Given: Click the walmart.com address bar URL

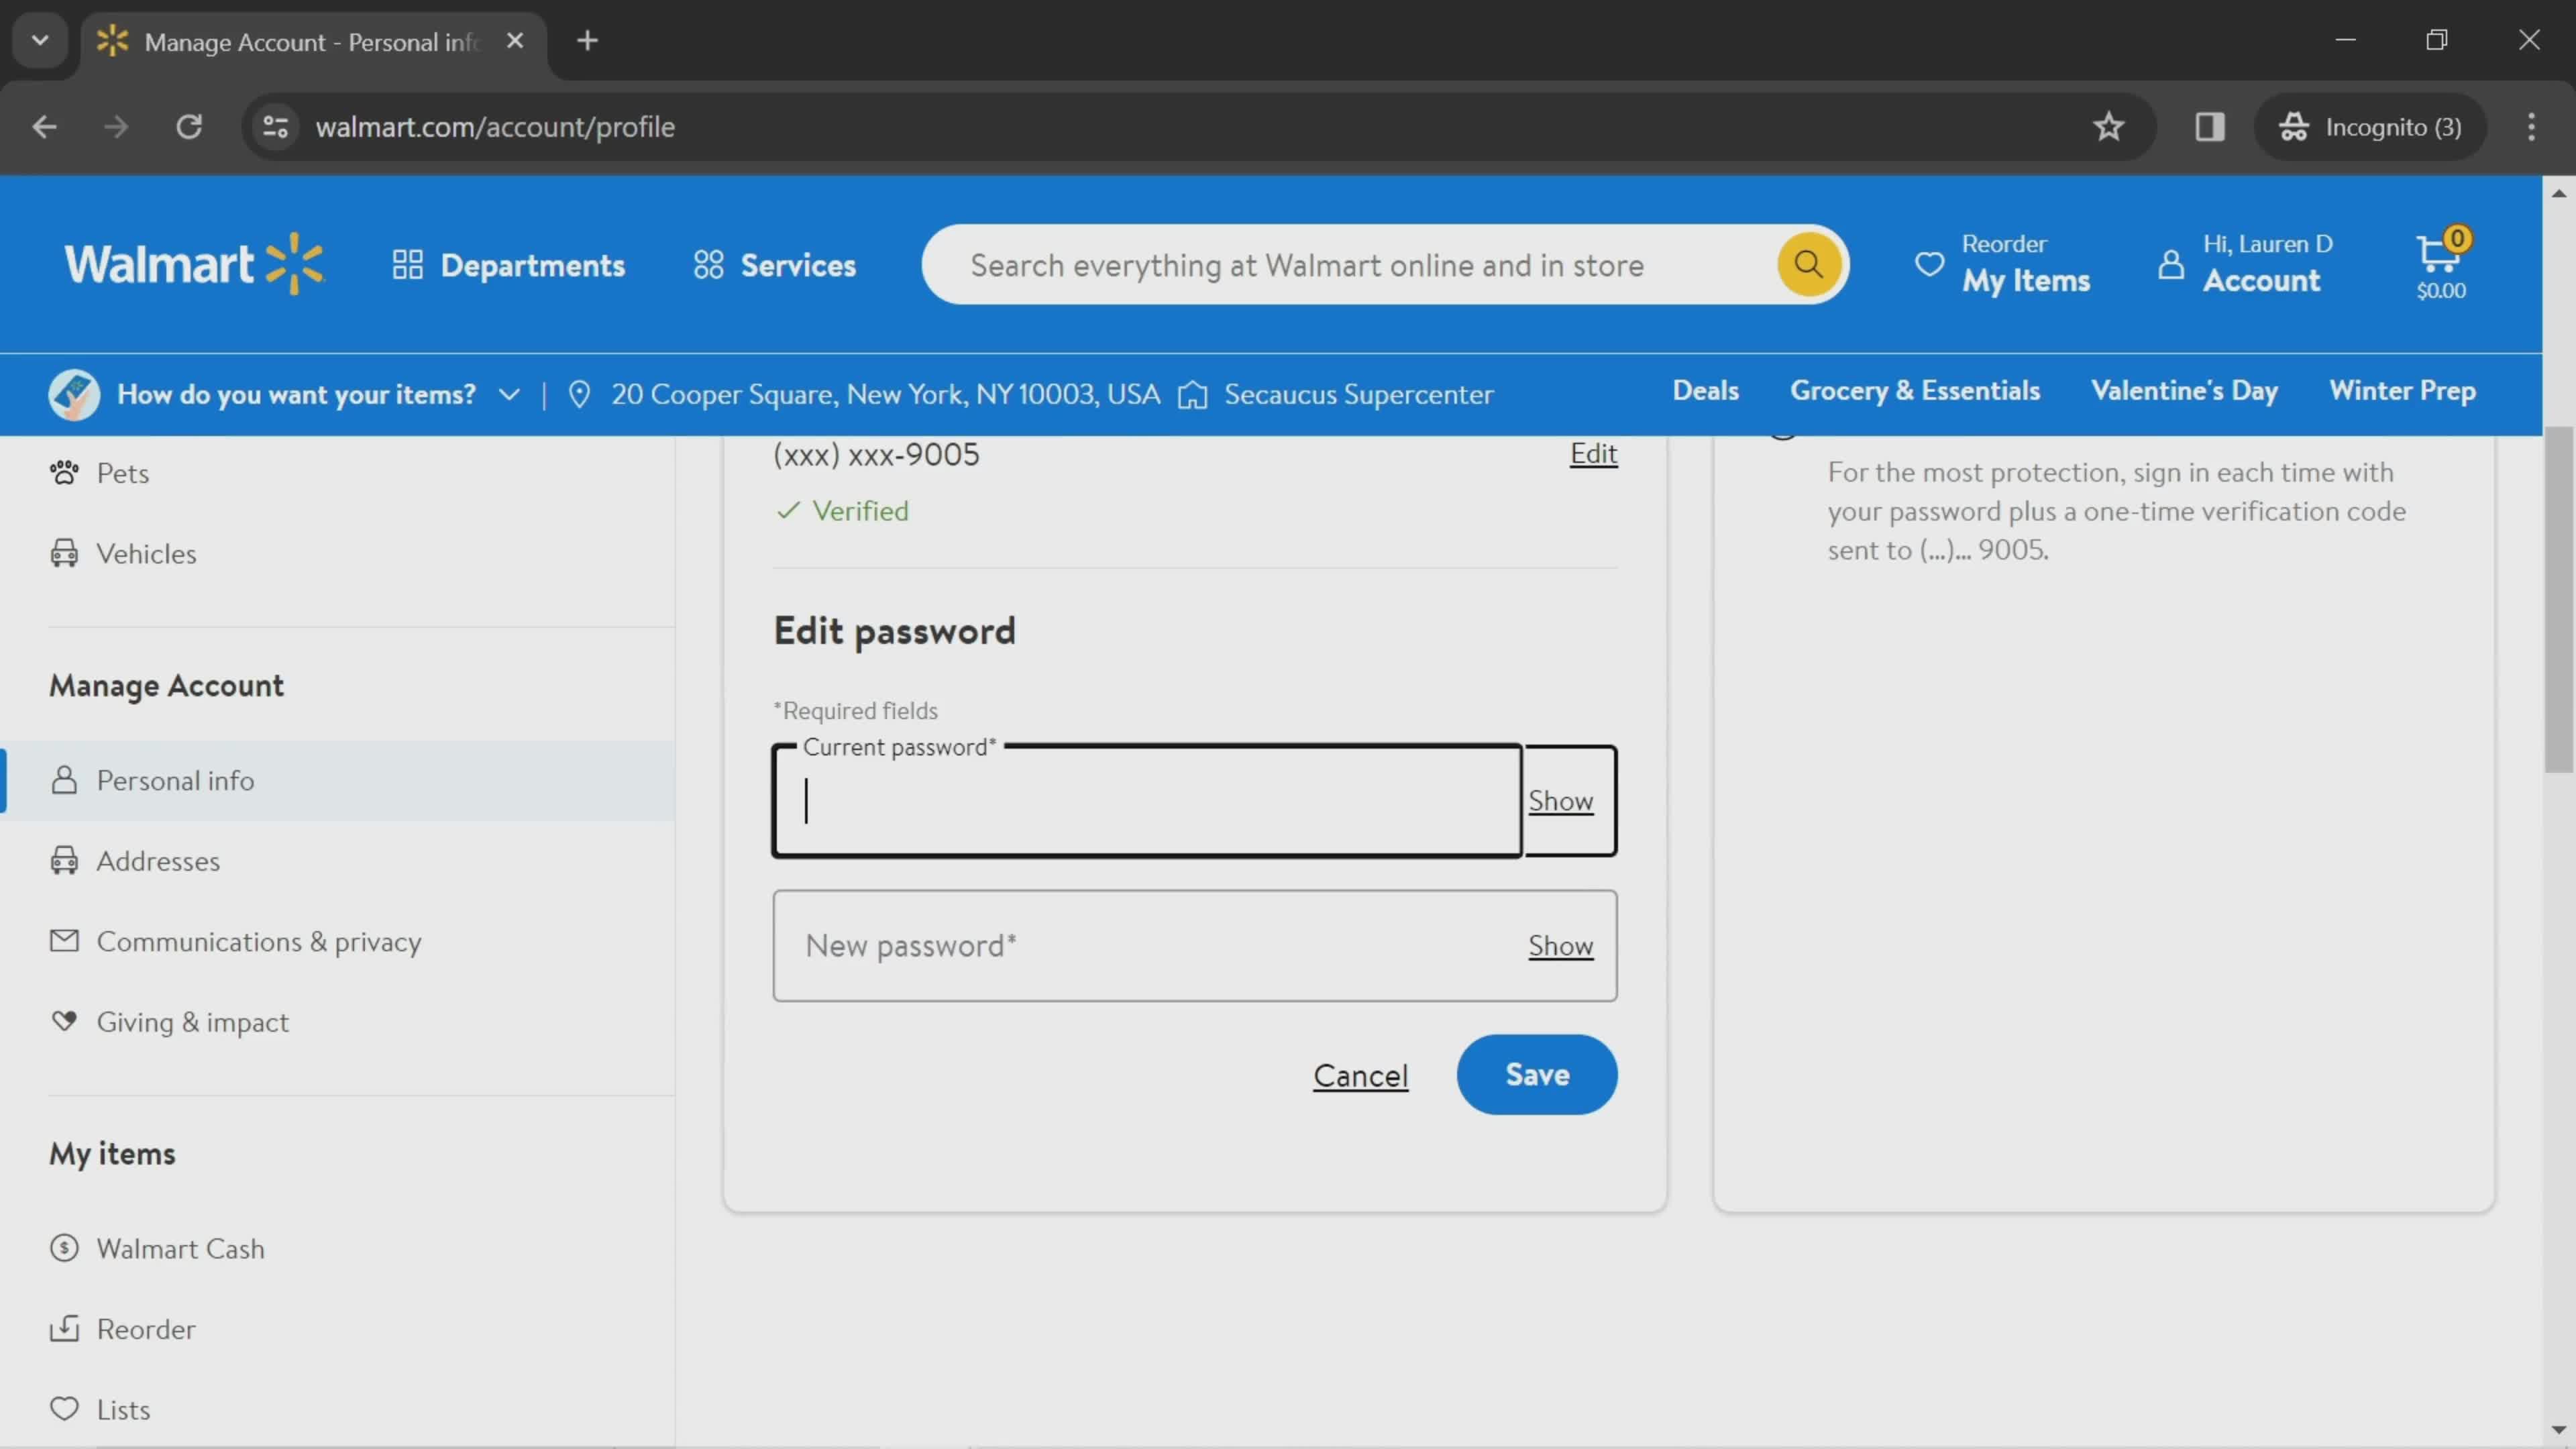Looking at the screenshot, I should [x=495, y=127].
